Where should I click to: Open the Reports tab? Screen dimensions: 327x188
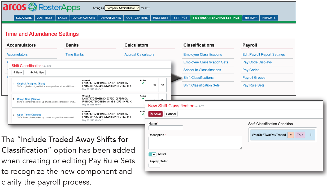click(269, 18)
